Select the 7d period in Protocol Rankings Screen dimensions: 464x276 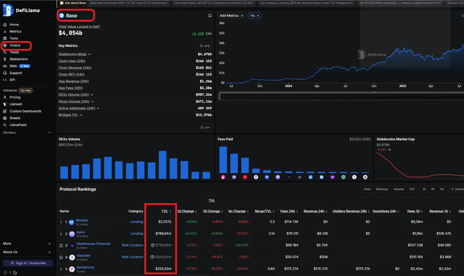433,189
